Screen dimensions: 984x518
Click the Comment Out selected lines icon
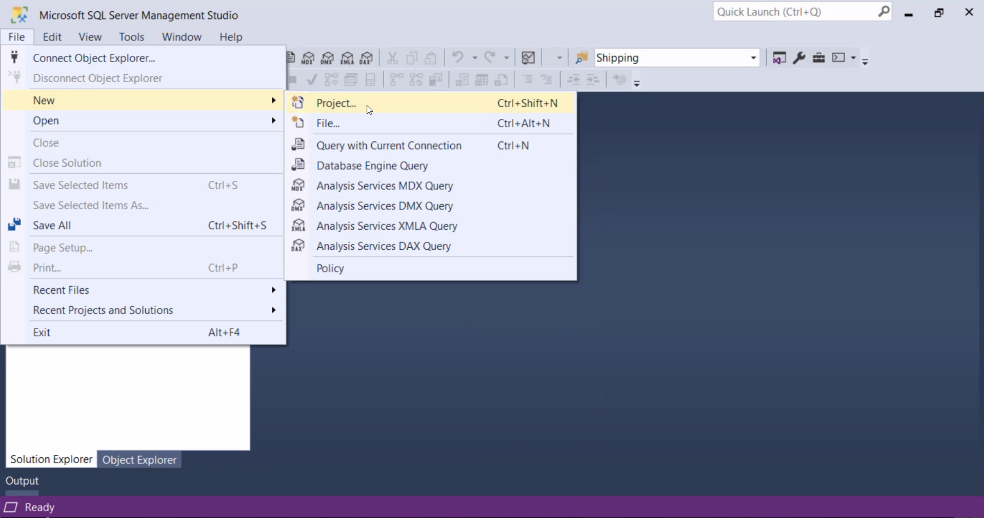pos(527,79)
